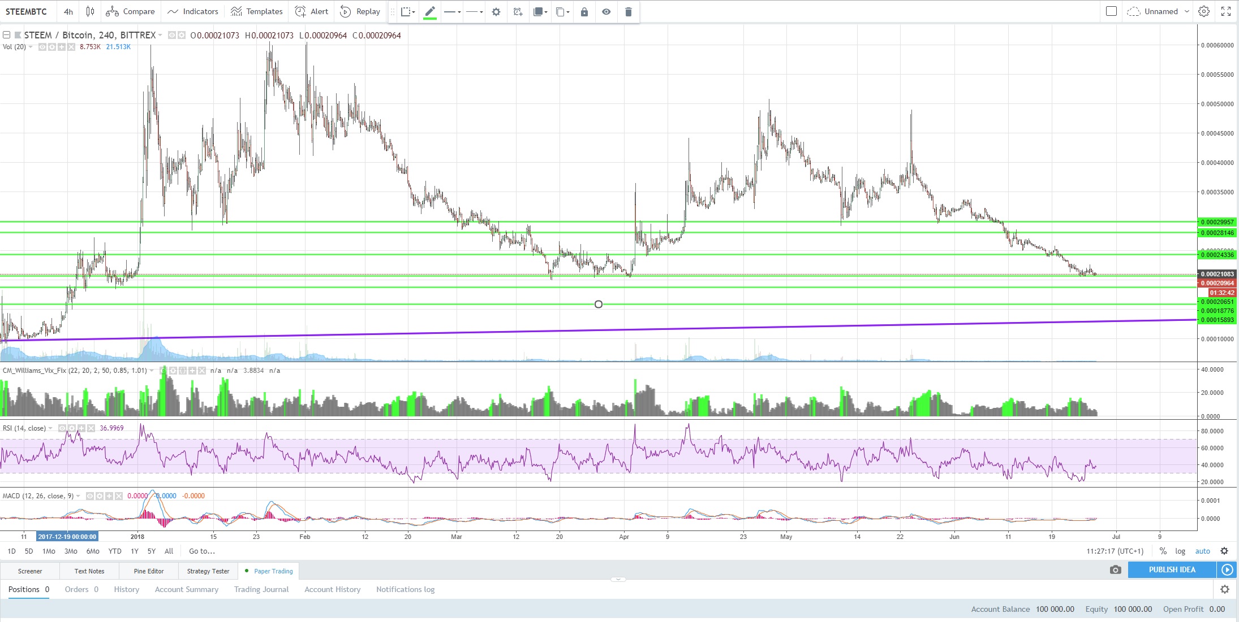Open the line width dropdown
Screen dimensions: 1239x622
(452, 12)
